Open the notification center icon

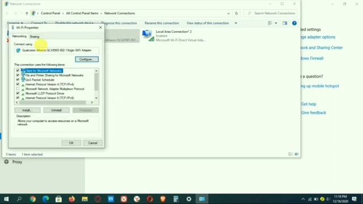tap(354, 199)
